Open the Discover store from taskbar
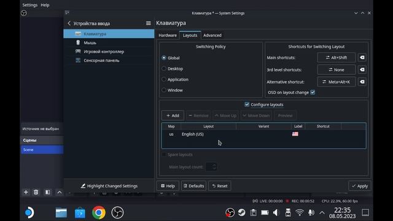 [80, 213]
